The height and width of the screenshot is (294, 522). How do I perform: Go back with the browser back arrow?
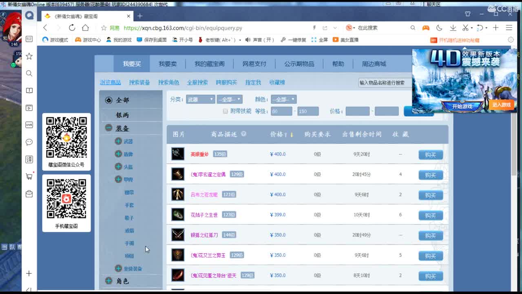pyautogui.click(x=45, y=28)
